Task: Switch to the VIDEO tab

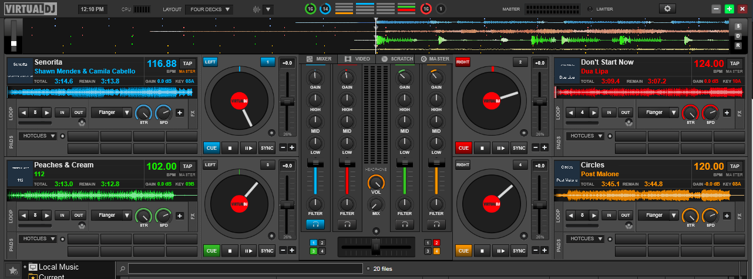Action: [x=358, y=59]
